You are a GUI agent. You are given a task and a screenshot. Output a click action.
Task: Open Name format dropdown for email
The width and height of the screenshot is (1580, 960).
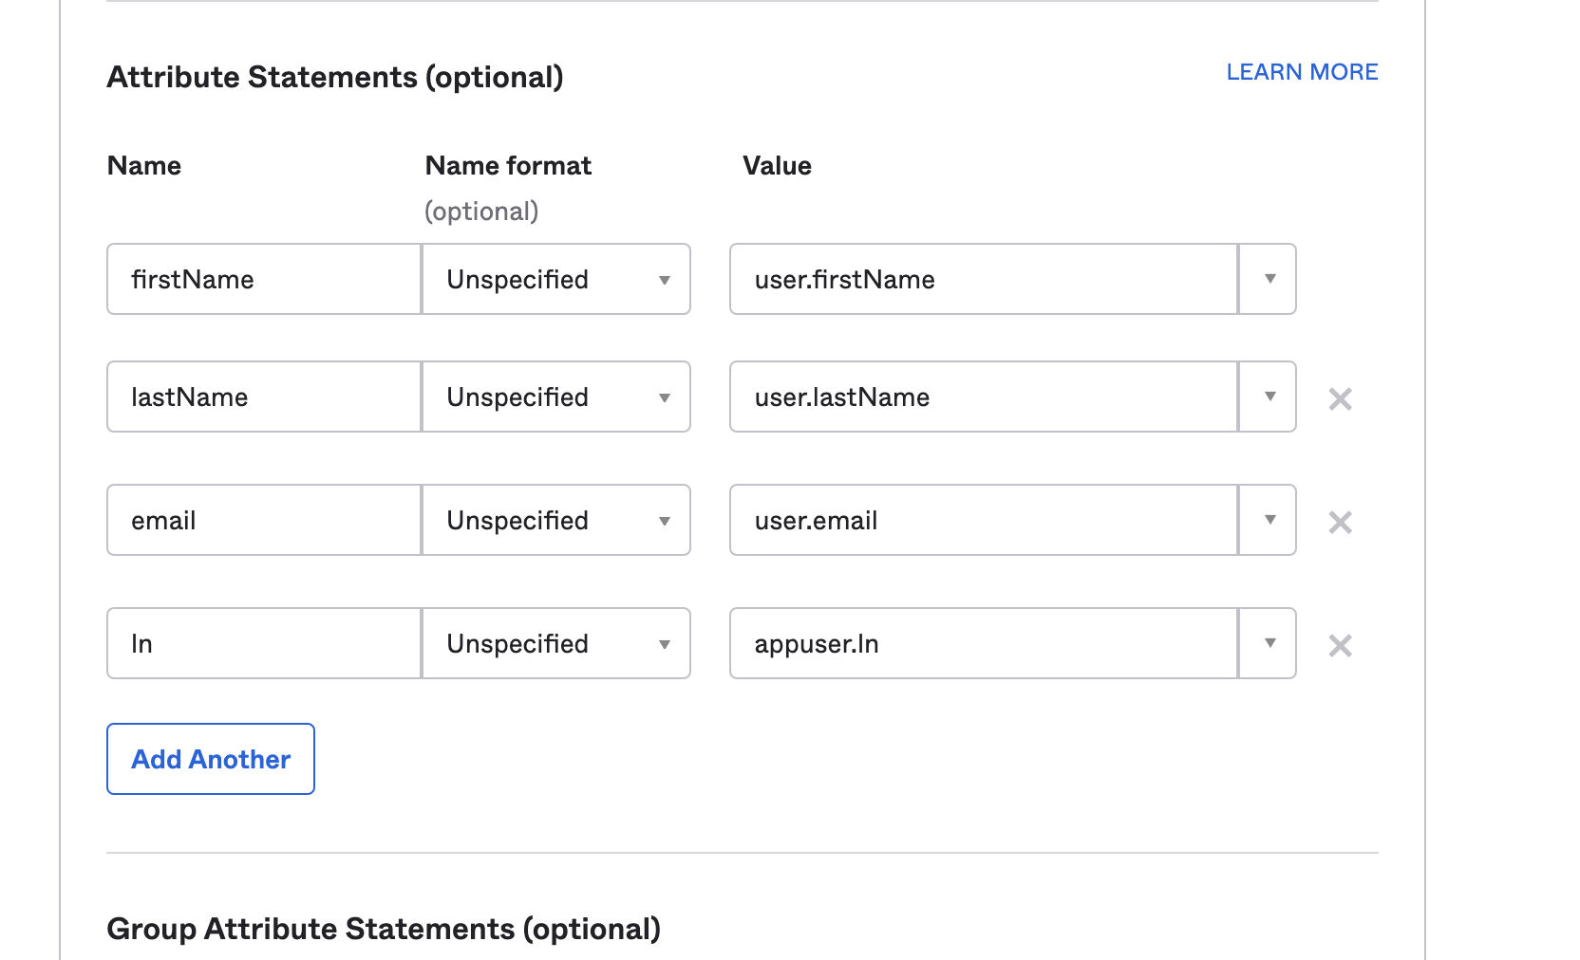pos(556,520)
